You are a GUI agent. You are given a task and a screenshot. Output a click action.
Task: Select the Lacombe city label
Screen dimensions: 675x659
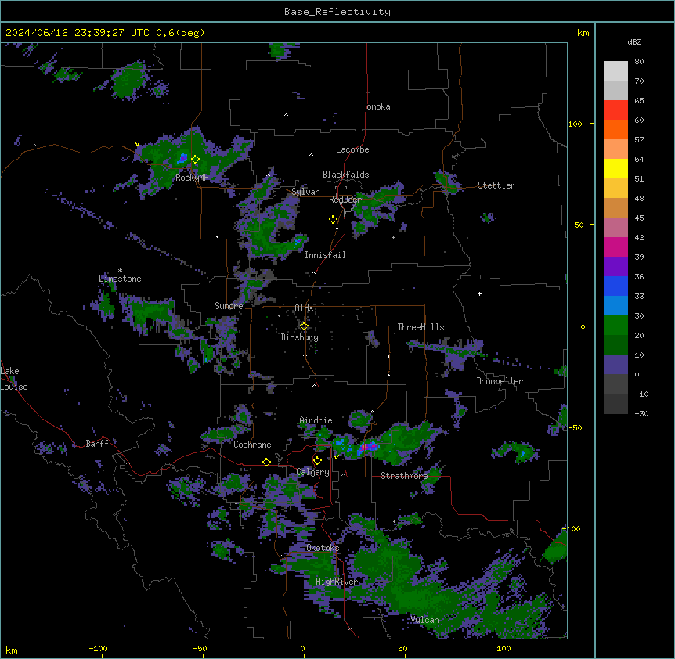(352, 149)
